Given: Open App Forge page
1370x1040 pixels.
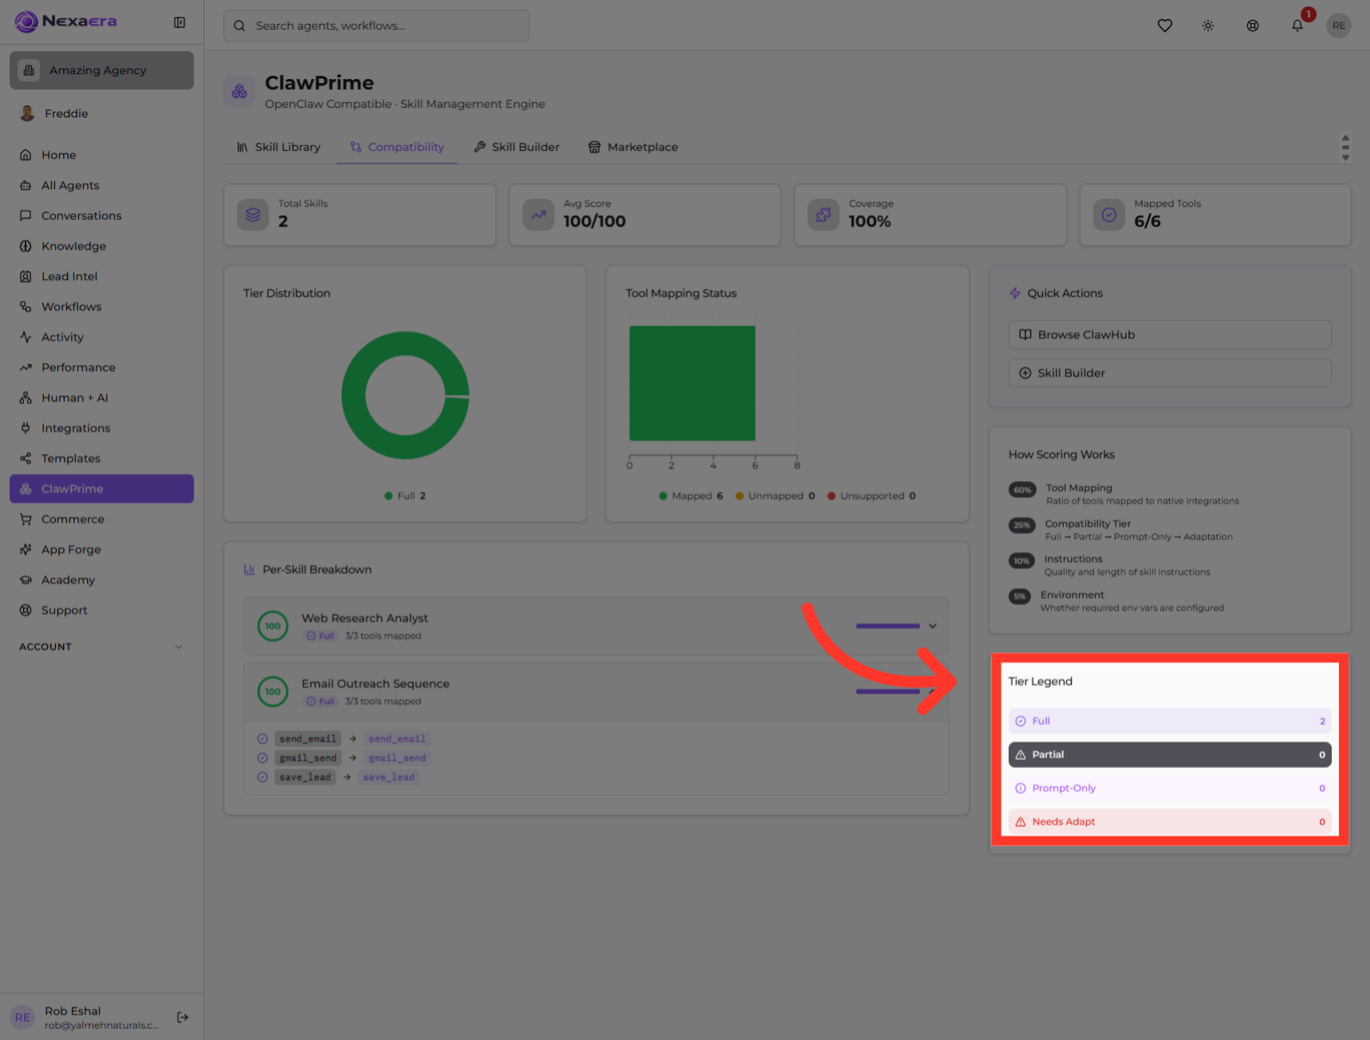Looking at the screenshot, I should coord(101,549).
